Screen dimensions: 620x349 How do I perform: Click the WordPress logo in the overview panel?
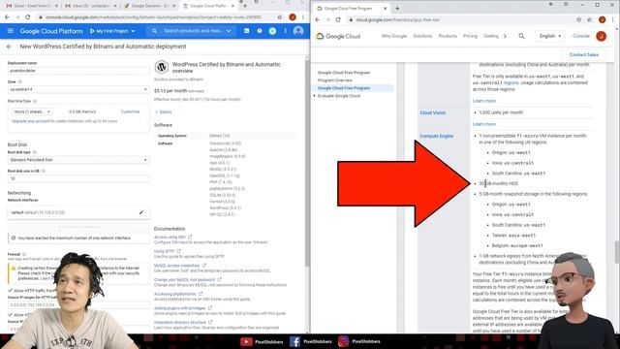162,67
